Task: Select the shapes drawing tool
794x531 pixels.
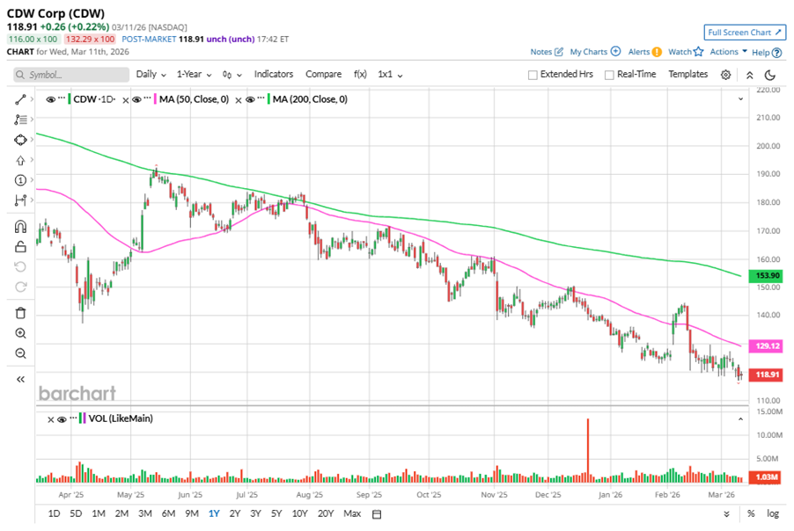Action: point(20,140)
